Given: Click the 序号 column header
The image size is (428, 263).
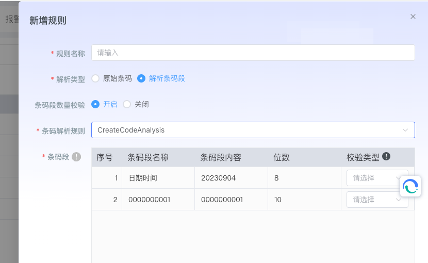Looking at the screenshot, I should coord(105,157).
